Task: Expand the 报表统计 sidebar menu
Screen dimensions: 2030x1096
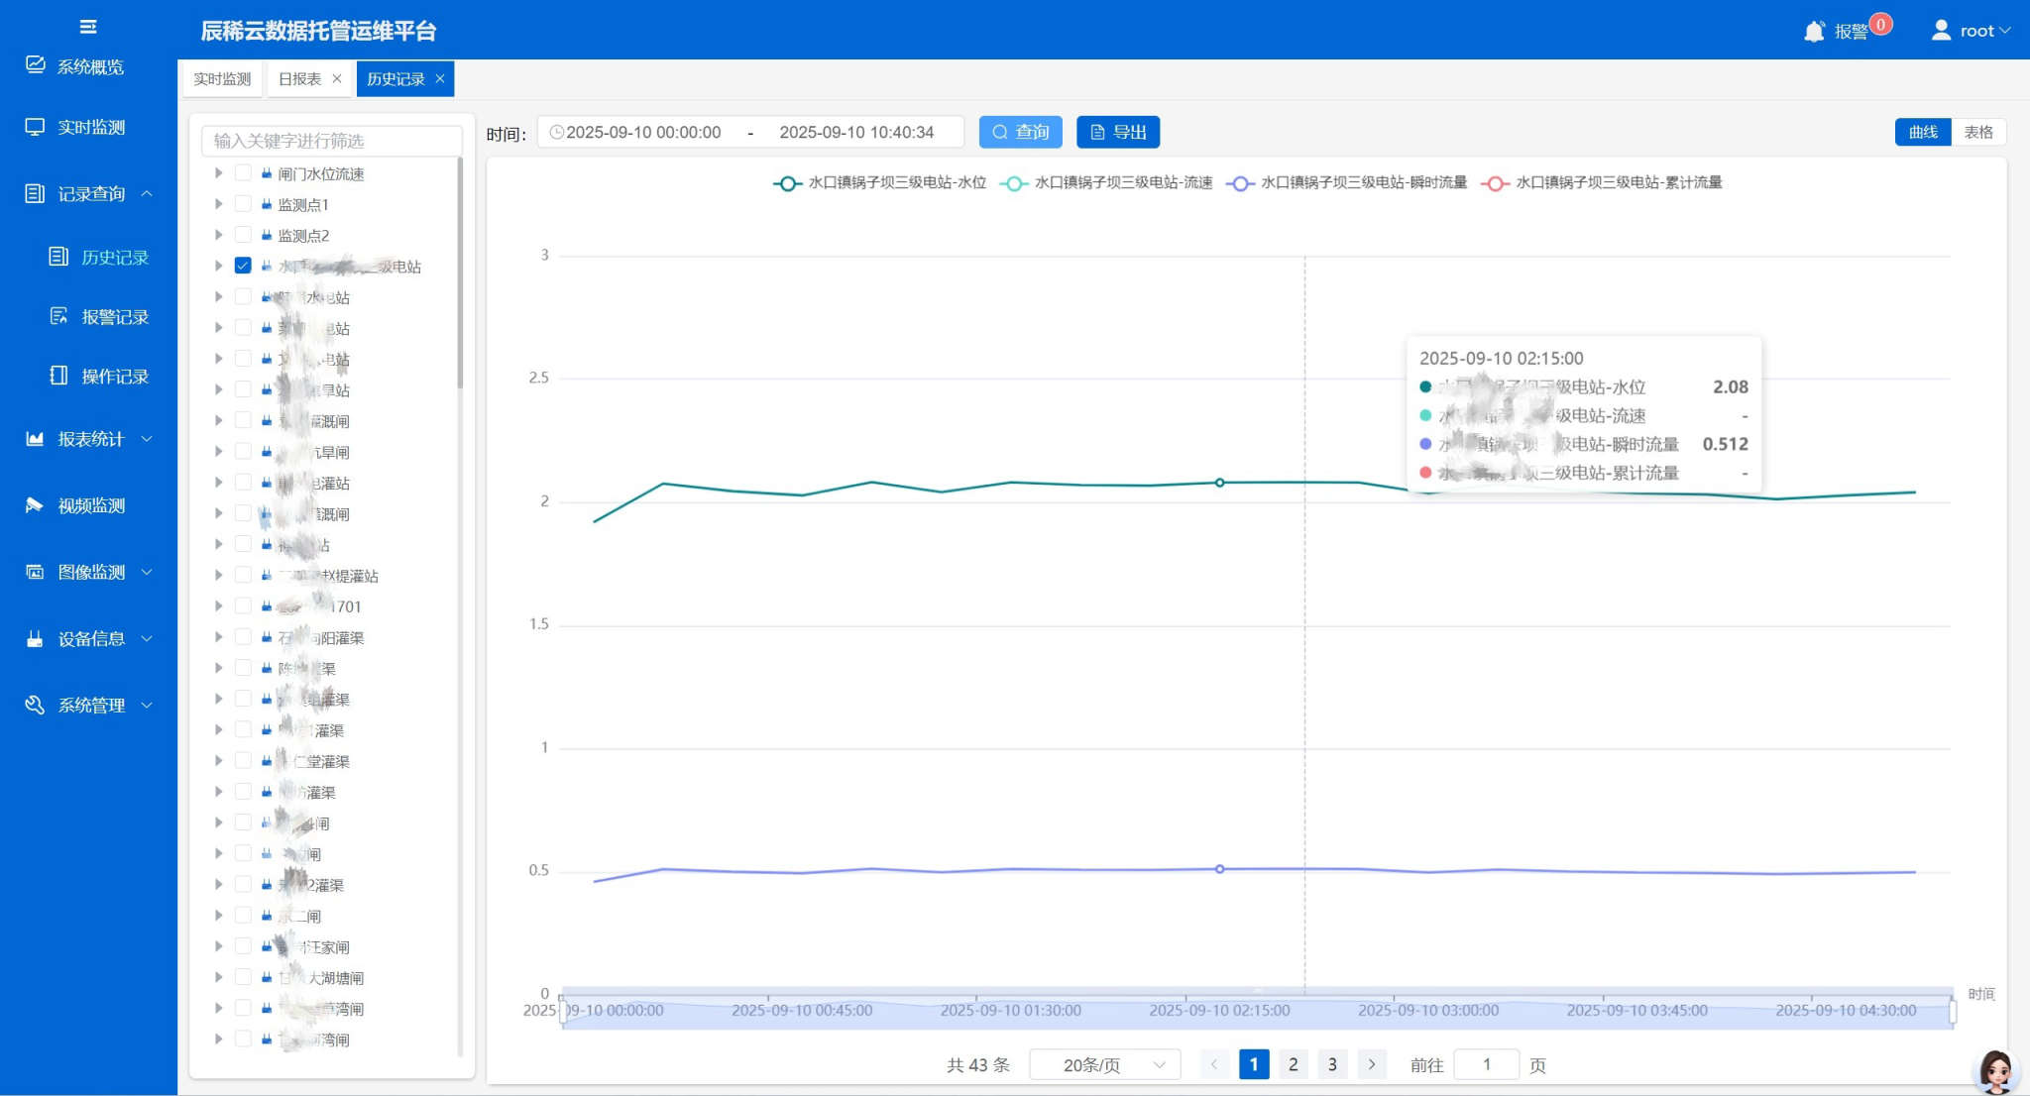Action: (x=90, y=439)
